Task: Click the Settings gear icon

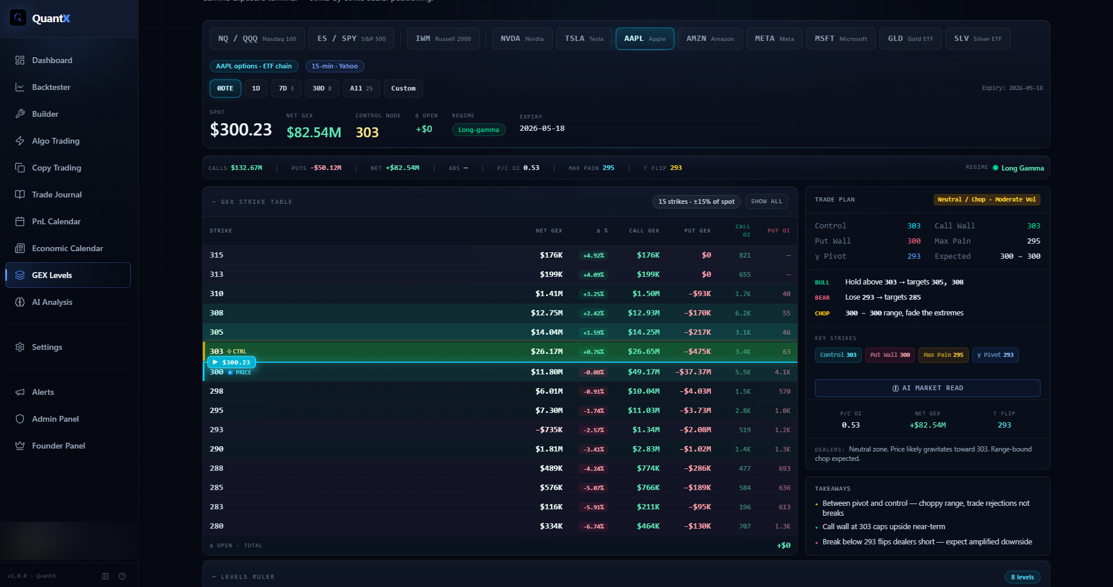Action: (20, 347)
